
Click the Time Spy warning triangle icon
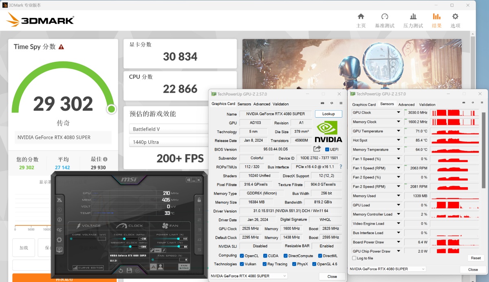[61, 47]
